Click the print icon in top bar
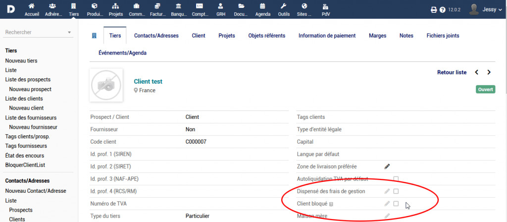The image size is (507, 222). [x=434, y=10]
